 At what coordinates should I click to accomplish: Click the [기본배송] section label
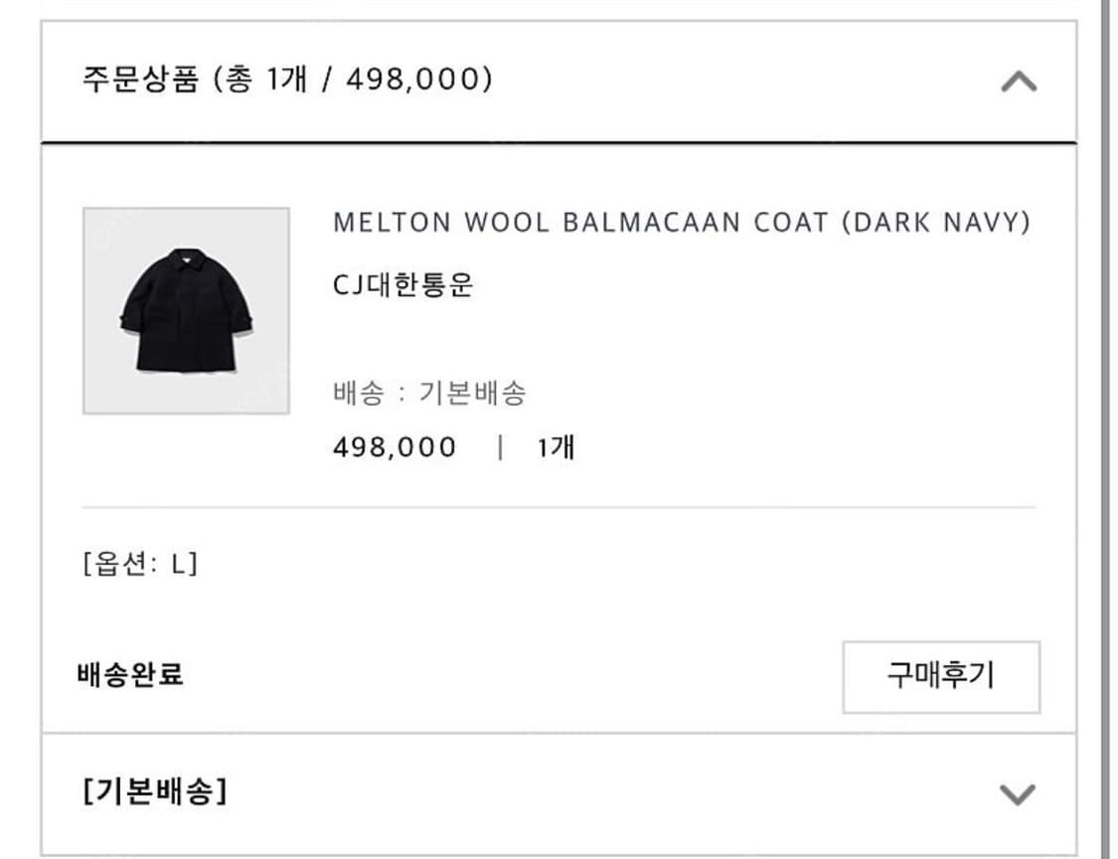pyautogui.click(x=154, y=791)
